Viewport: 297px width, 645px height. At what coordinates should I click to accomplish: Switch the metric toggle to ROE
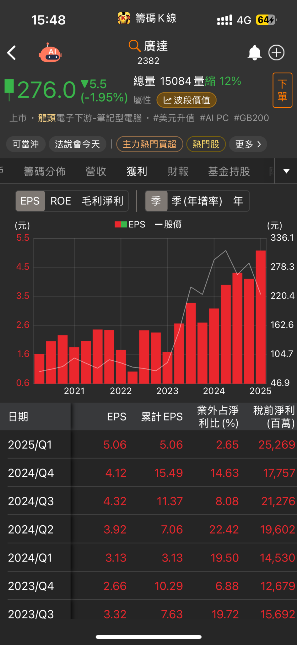(61, 201)
